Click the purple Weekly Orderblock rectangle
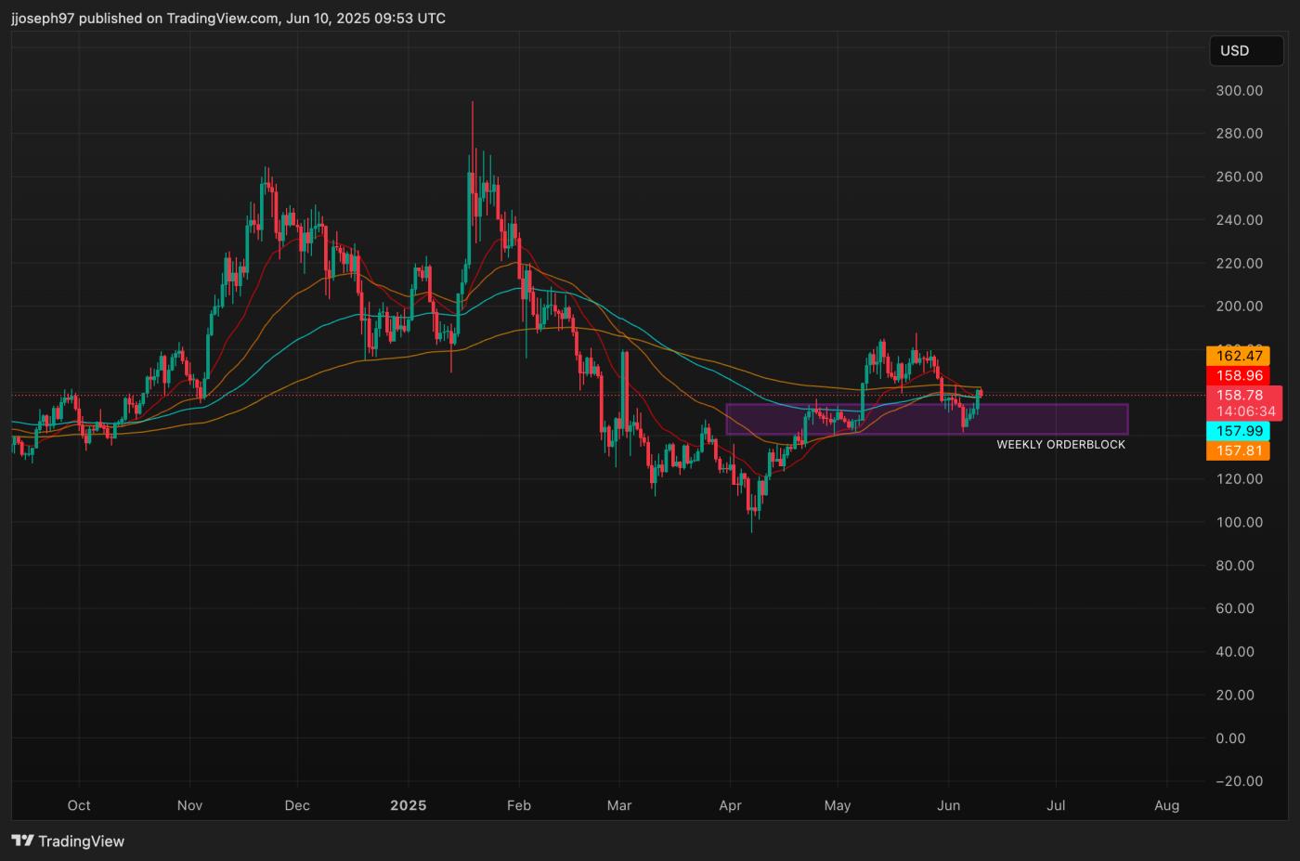Viewport: 1300px width, 861px height. 926,419
